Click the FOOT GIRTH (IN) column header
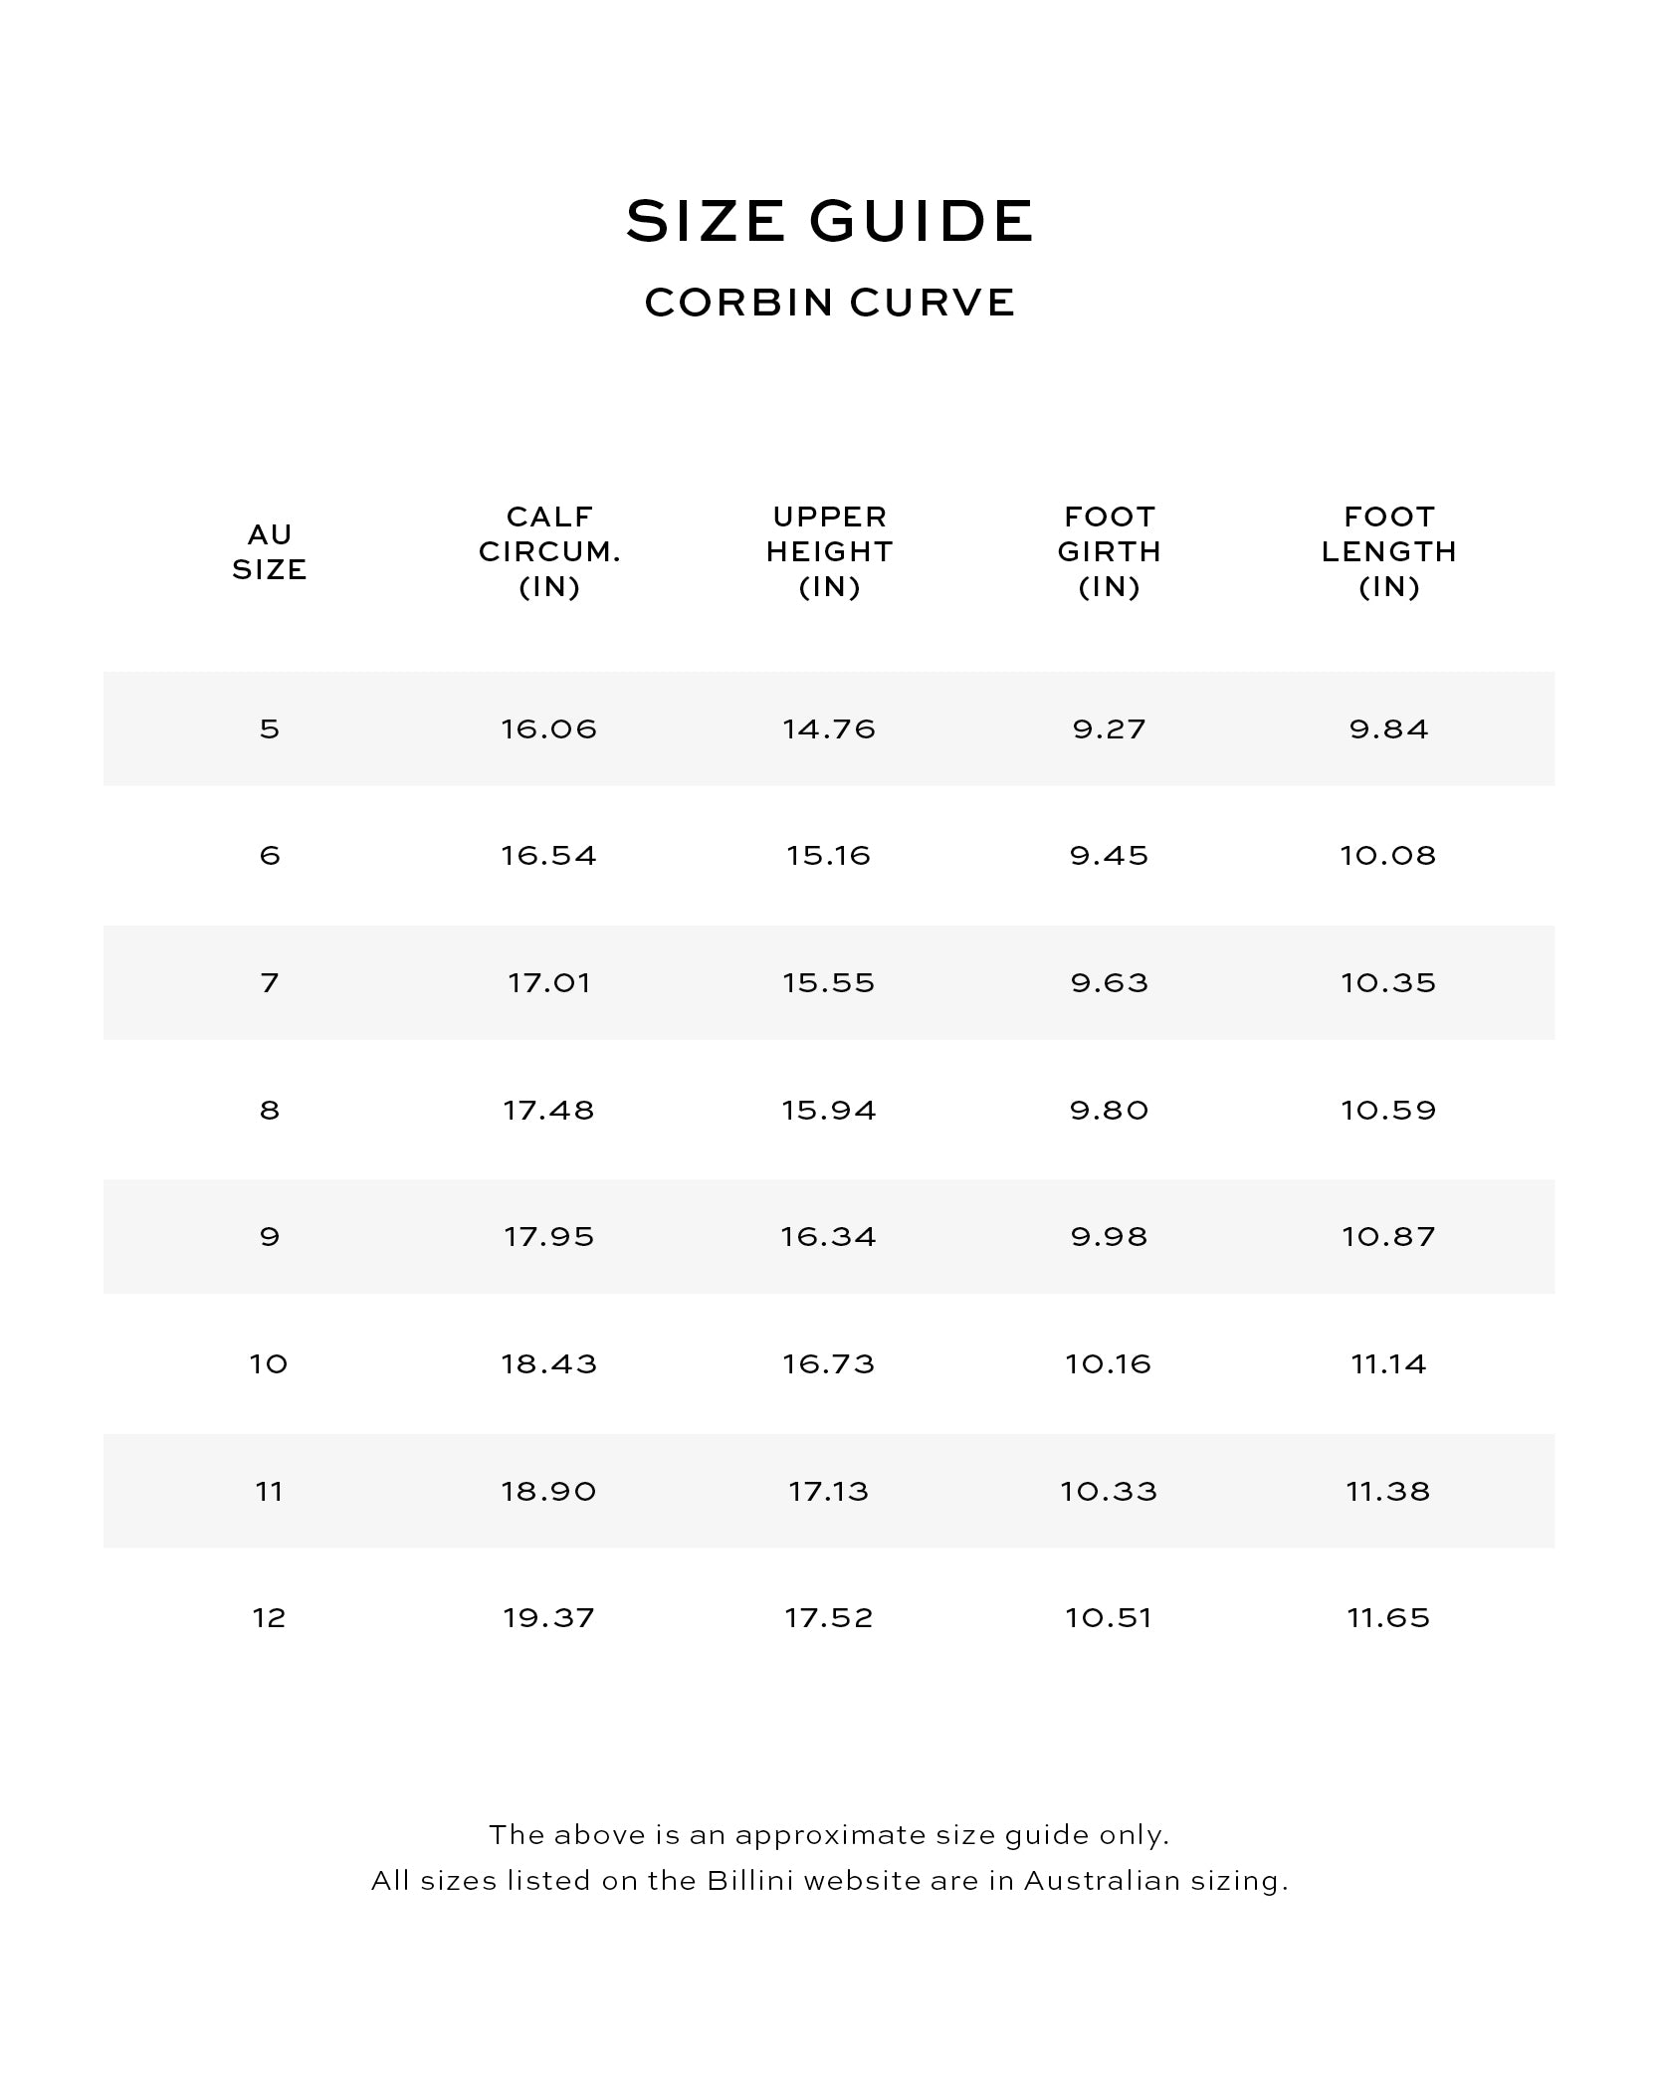 click(x=1109, y=551)
